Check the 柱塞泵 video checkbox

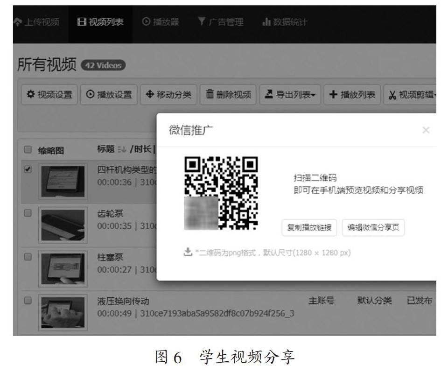(x=28, y=257)
